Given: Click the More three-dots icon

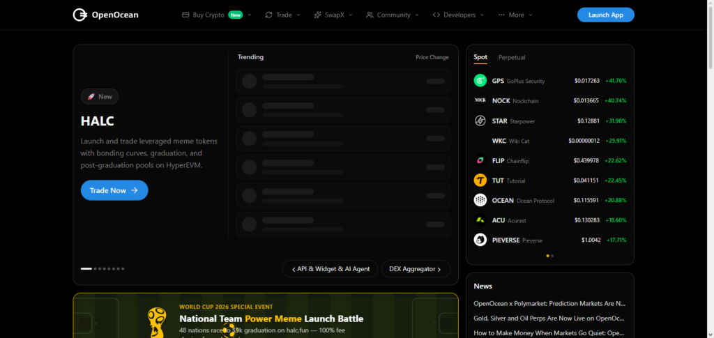Looking at the screenshot, I should pyautogui.click(x=501, y=15).
